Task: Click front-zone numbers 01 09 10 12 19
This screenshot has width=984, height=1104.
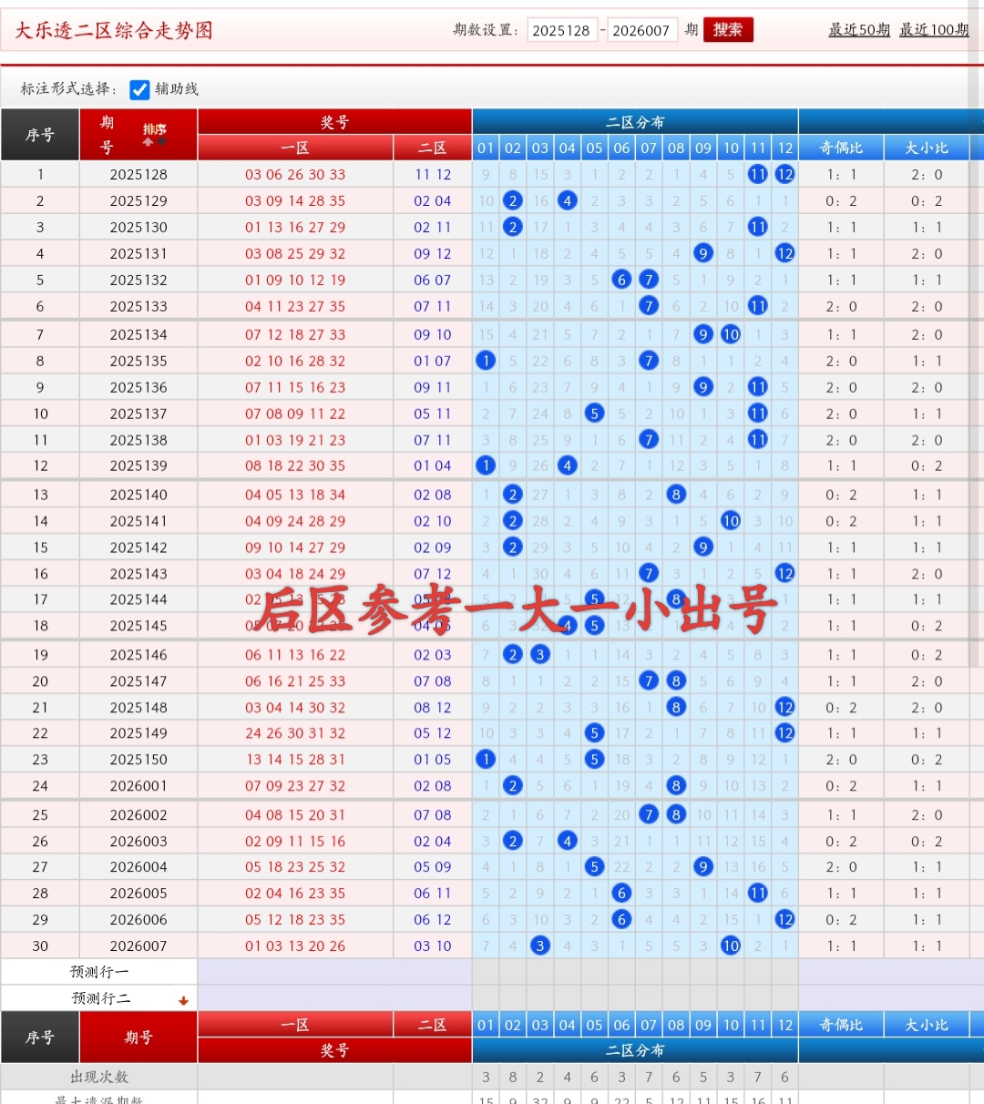Action: [x=295, y=280]
